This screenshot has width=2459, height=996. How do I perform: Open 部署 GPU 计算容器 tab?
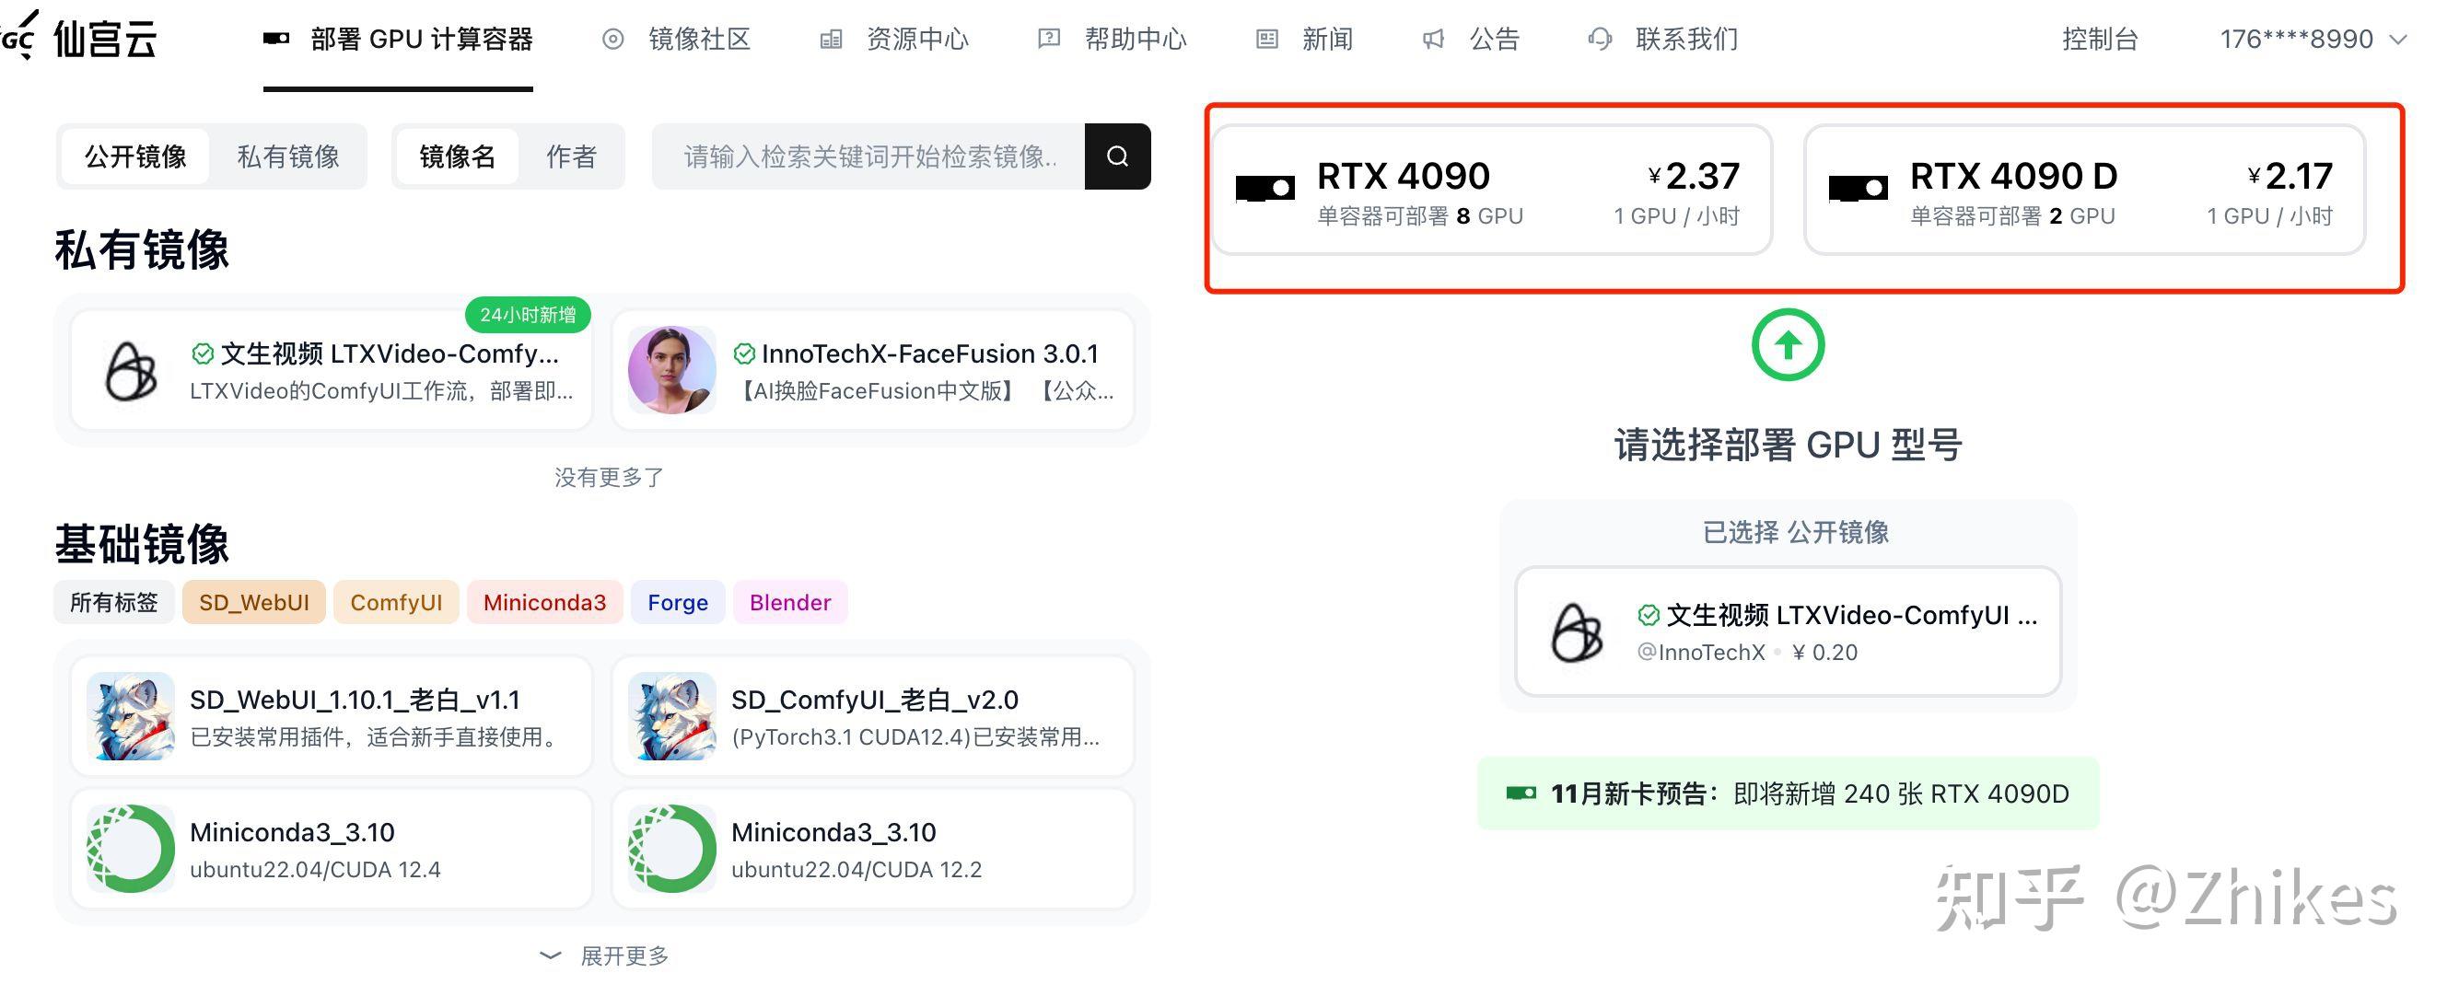pyautogui.click(x=398, y=39)
